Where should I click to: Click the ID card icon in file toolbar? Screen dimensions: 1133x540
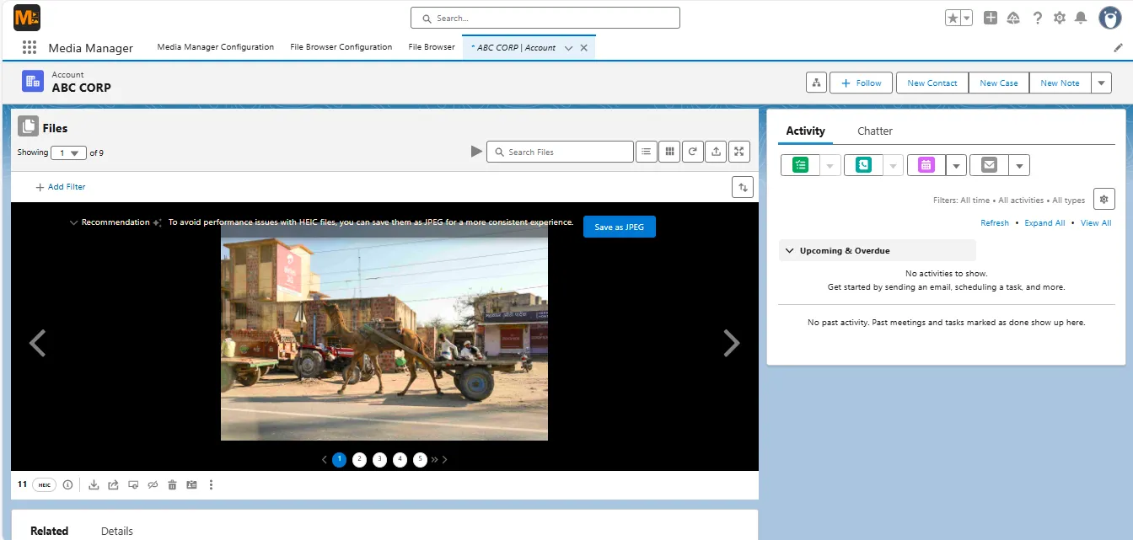pos(191,484)
